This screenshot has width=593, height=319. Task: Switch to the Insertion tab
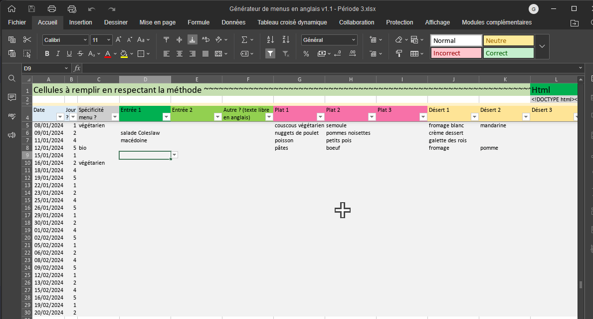point(80,22)
